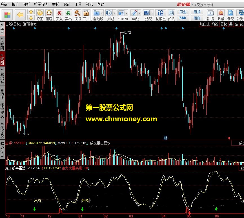Click the yellow up arrow icon
Image resolution: width=244 pixels, height=218 pixels.
pos(31,12)
